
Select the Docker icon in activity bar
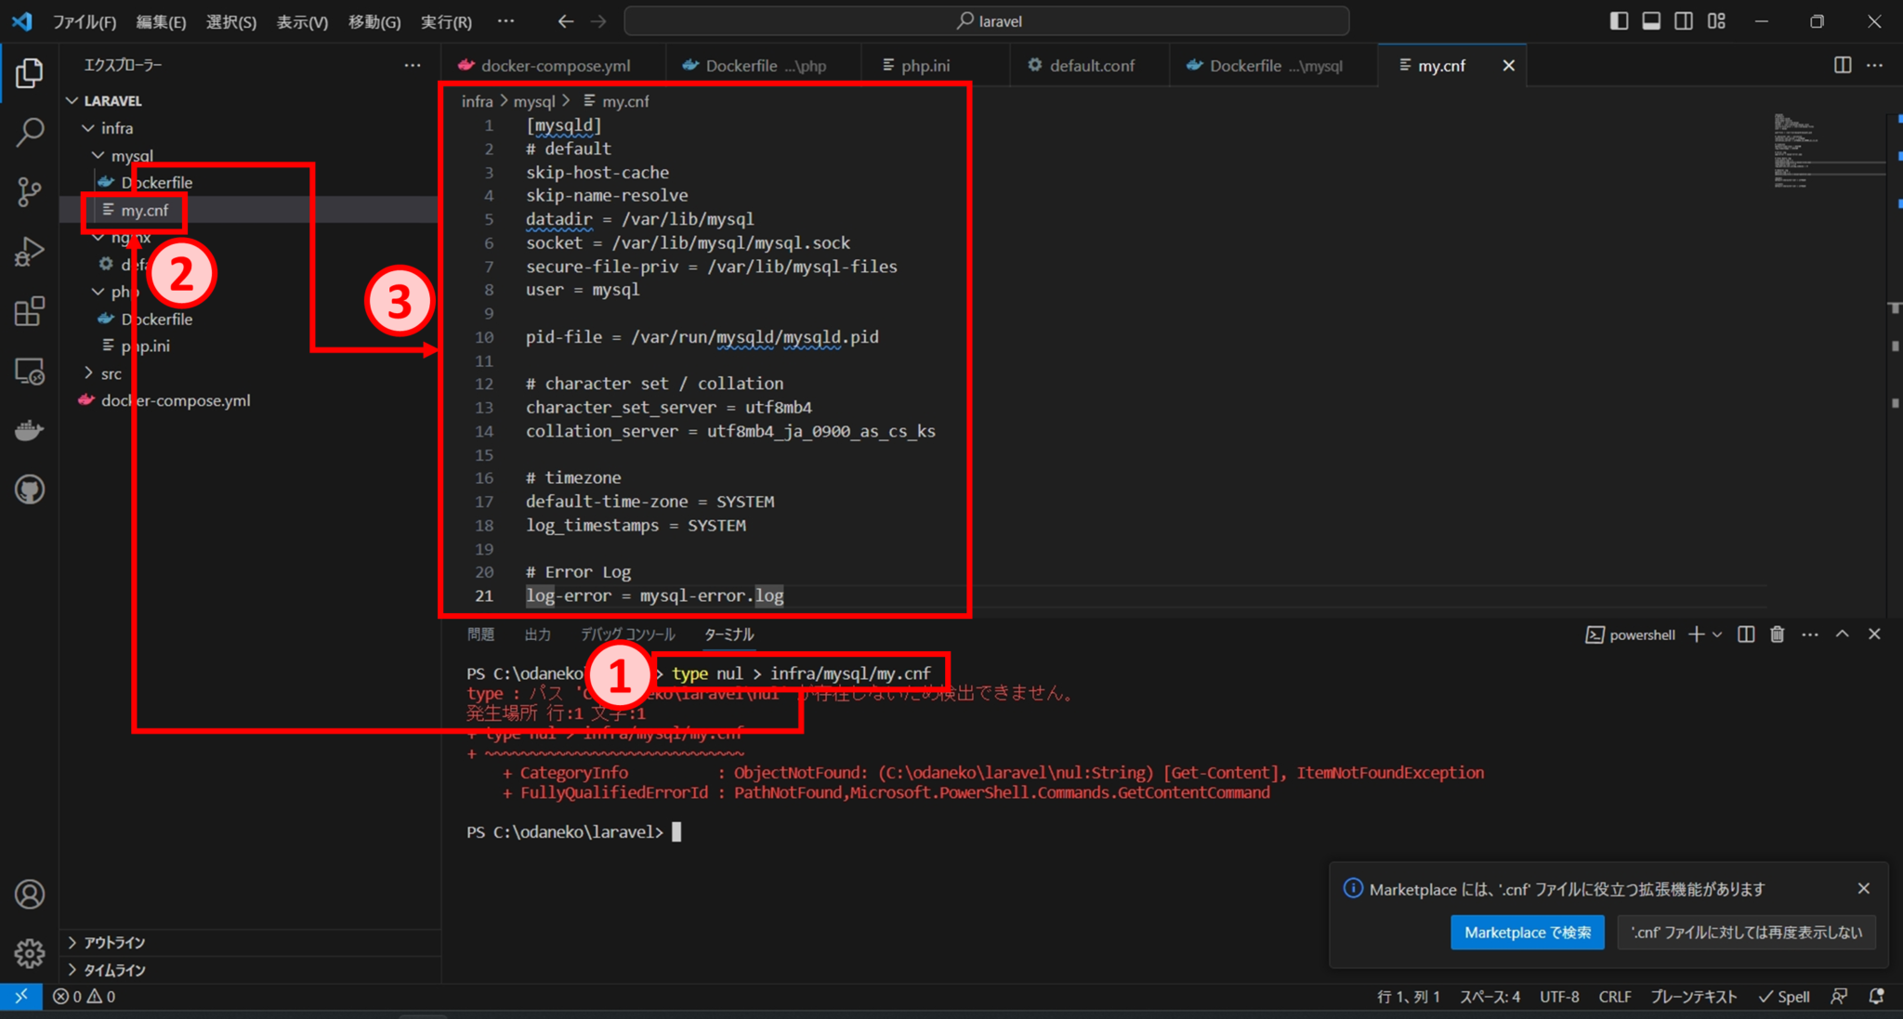click(29, 429)
